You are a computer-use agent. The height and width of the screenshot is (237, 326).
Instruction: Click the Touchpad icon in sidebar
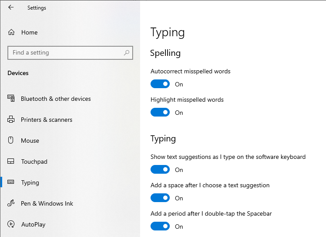11,161
